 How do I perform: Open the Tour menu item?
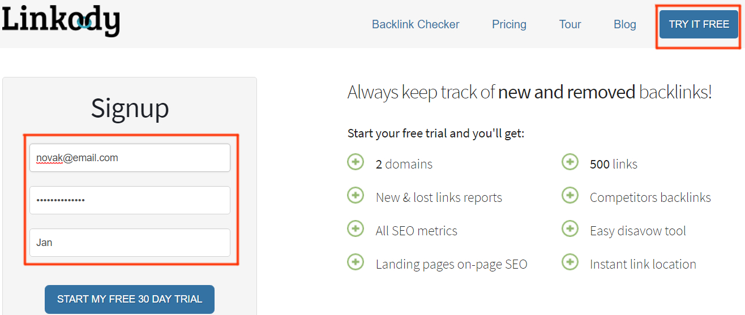(570, 24)
